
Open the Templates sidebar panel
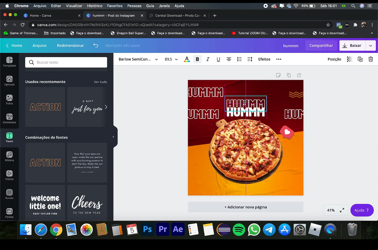coord(9,62)
